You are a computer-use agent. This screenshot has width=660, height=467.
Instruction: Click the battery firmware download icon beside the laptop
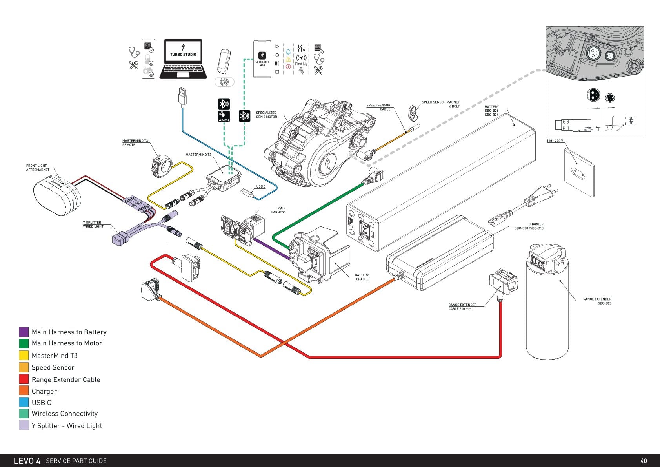point(148,60)
